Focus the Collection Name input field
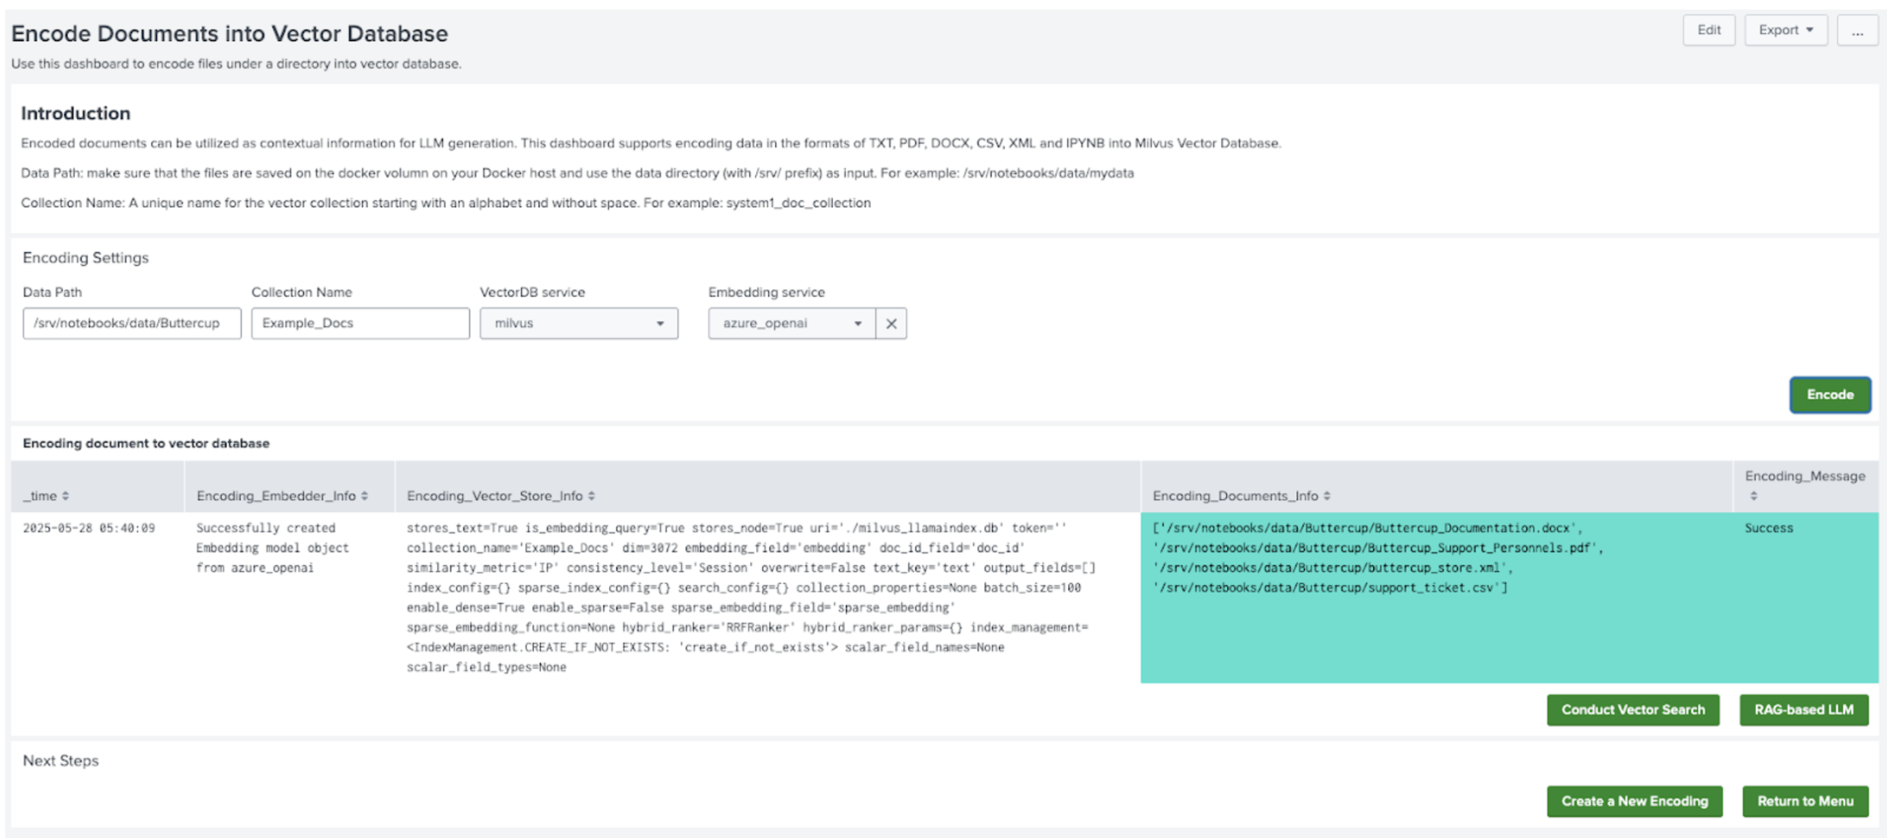This screenshot has width=1887, height=838. click(x=360, y=323)
